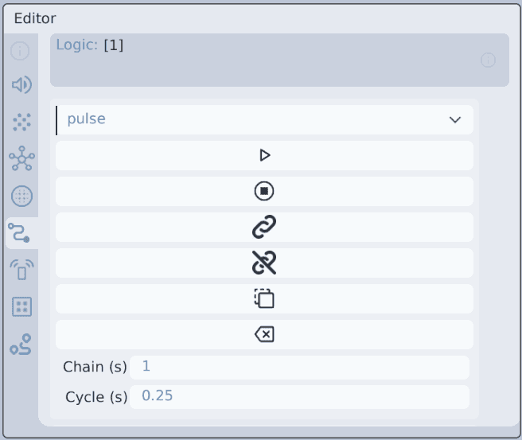Focus the Chain (s) input field
The height and width of the screenshot is (440, 522).
(299, 367)
